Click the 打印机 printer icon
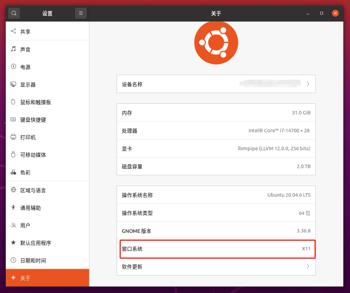 click(x=13, y=137)
